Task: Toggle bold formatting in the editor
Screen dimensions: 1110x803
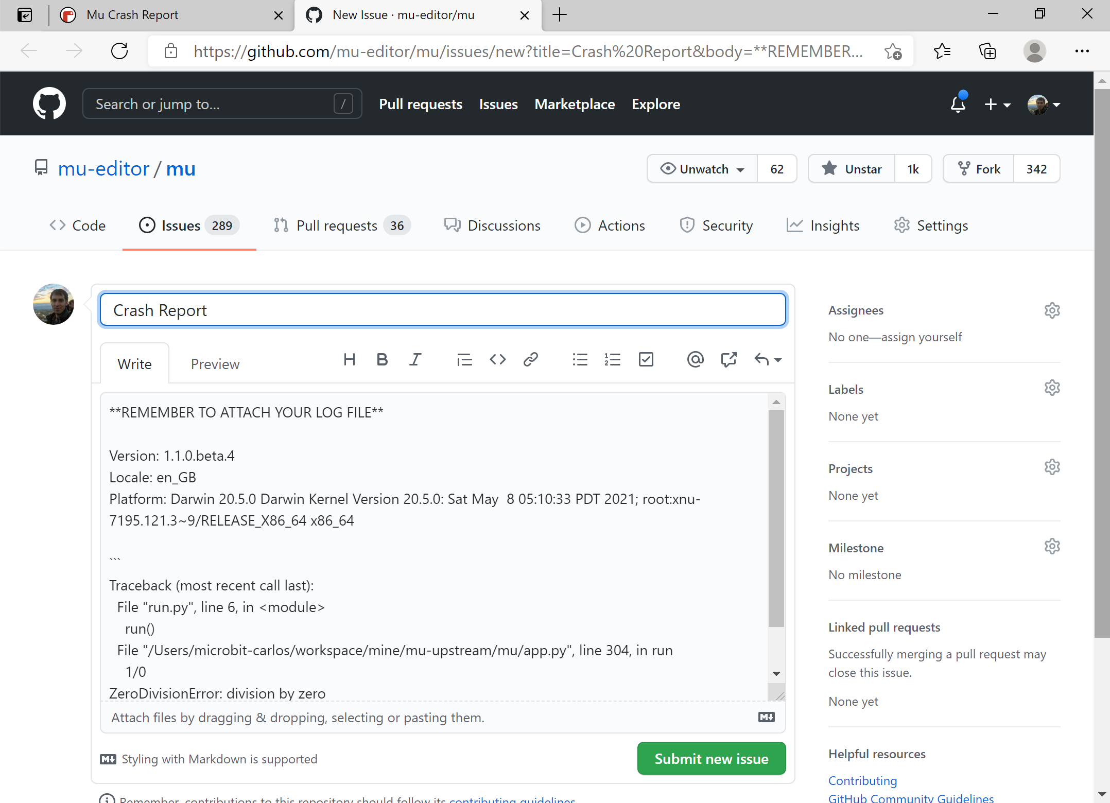Action: click(382, 359)
